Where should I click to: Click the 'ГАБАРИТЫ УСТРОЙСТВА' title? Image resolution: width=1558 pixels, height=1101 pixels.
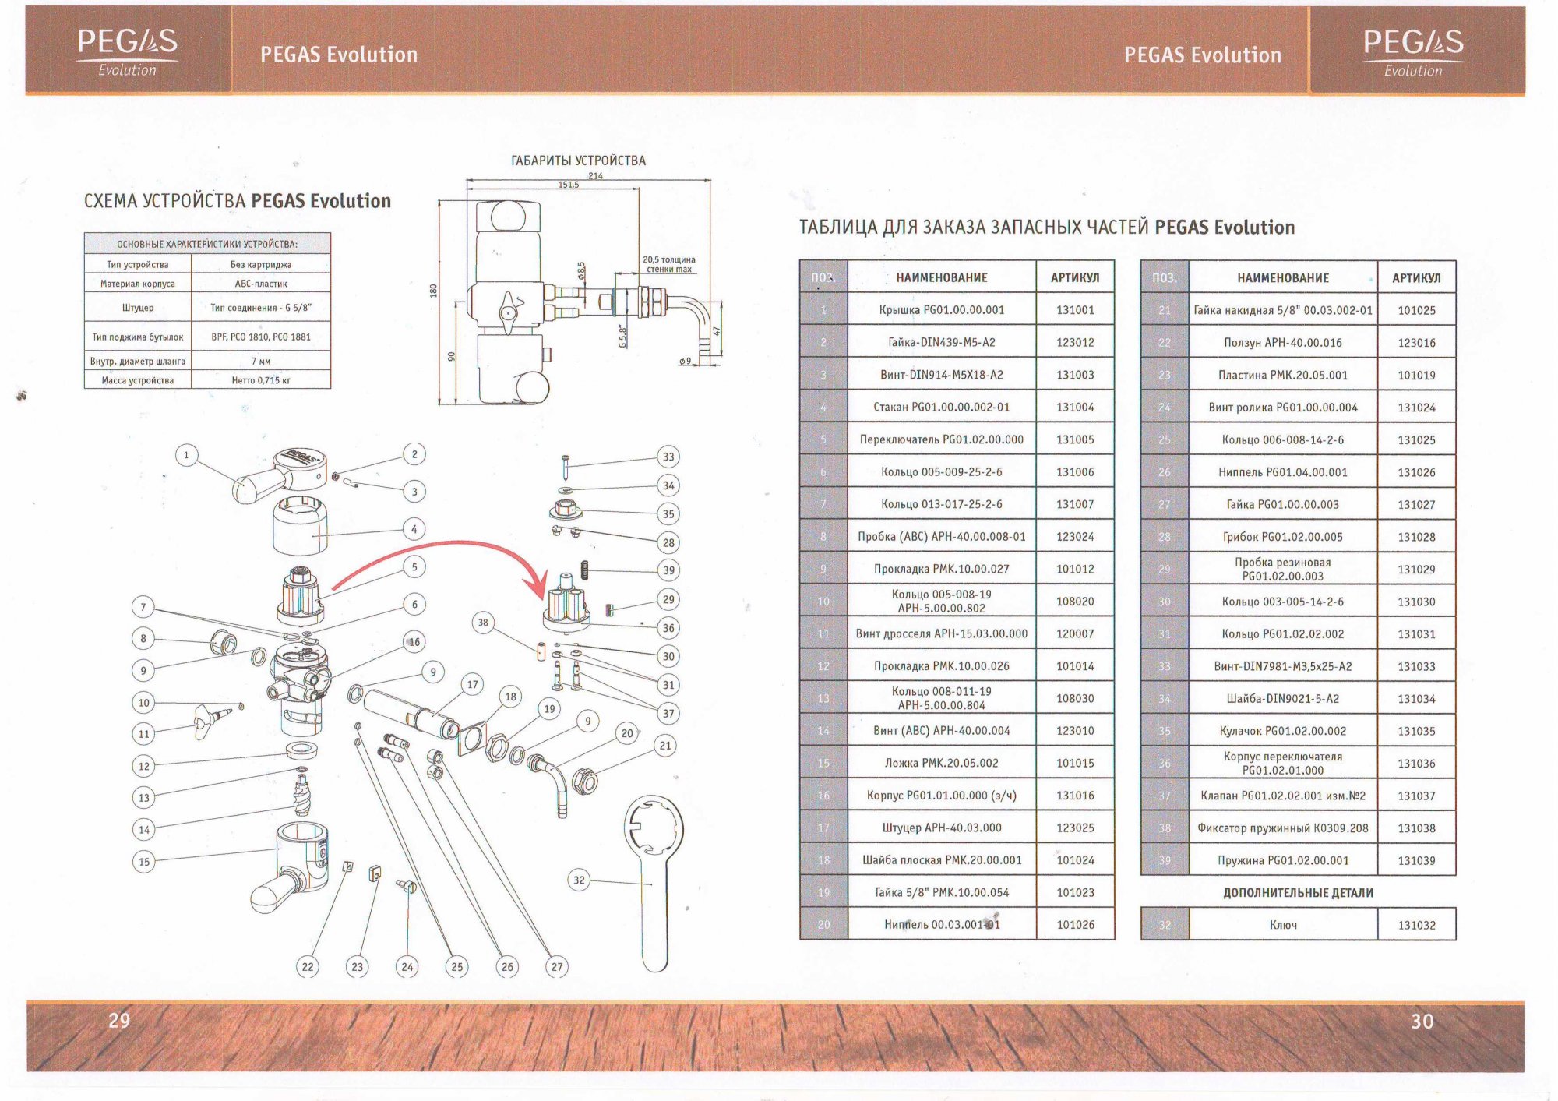(578, 161)
